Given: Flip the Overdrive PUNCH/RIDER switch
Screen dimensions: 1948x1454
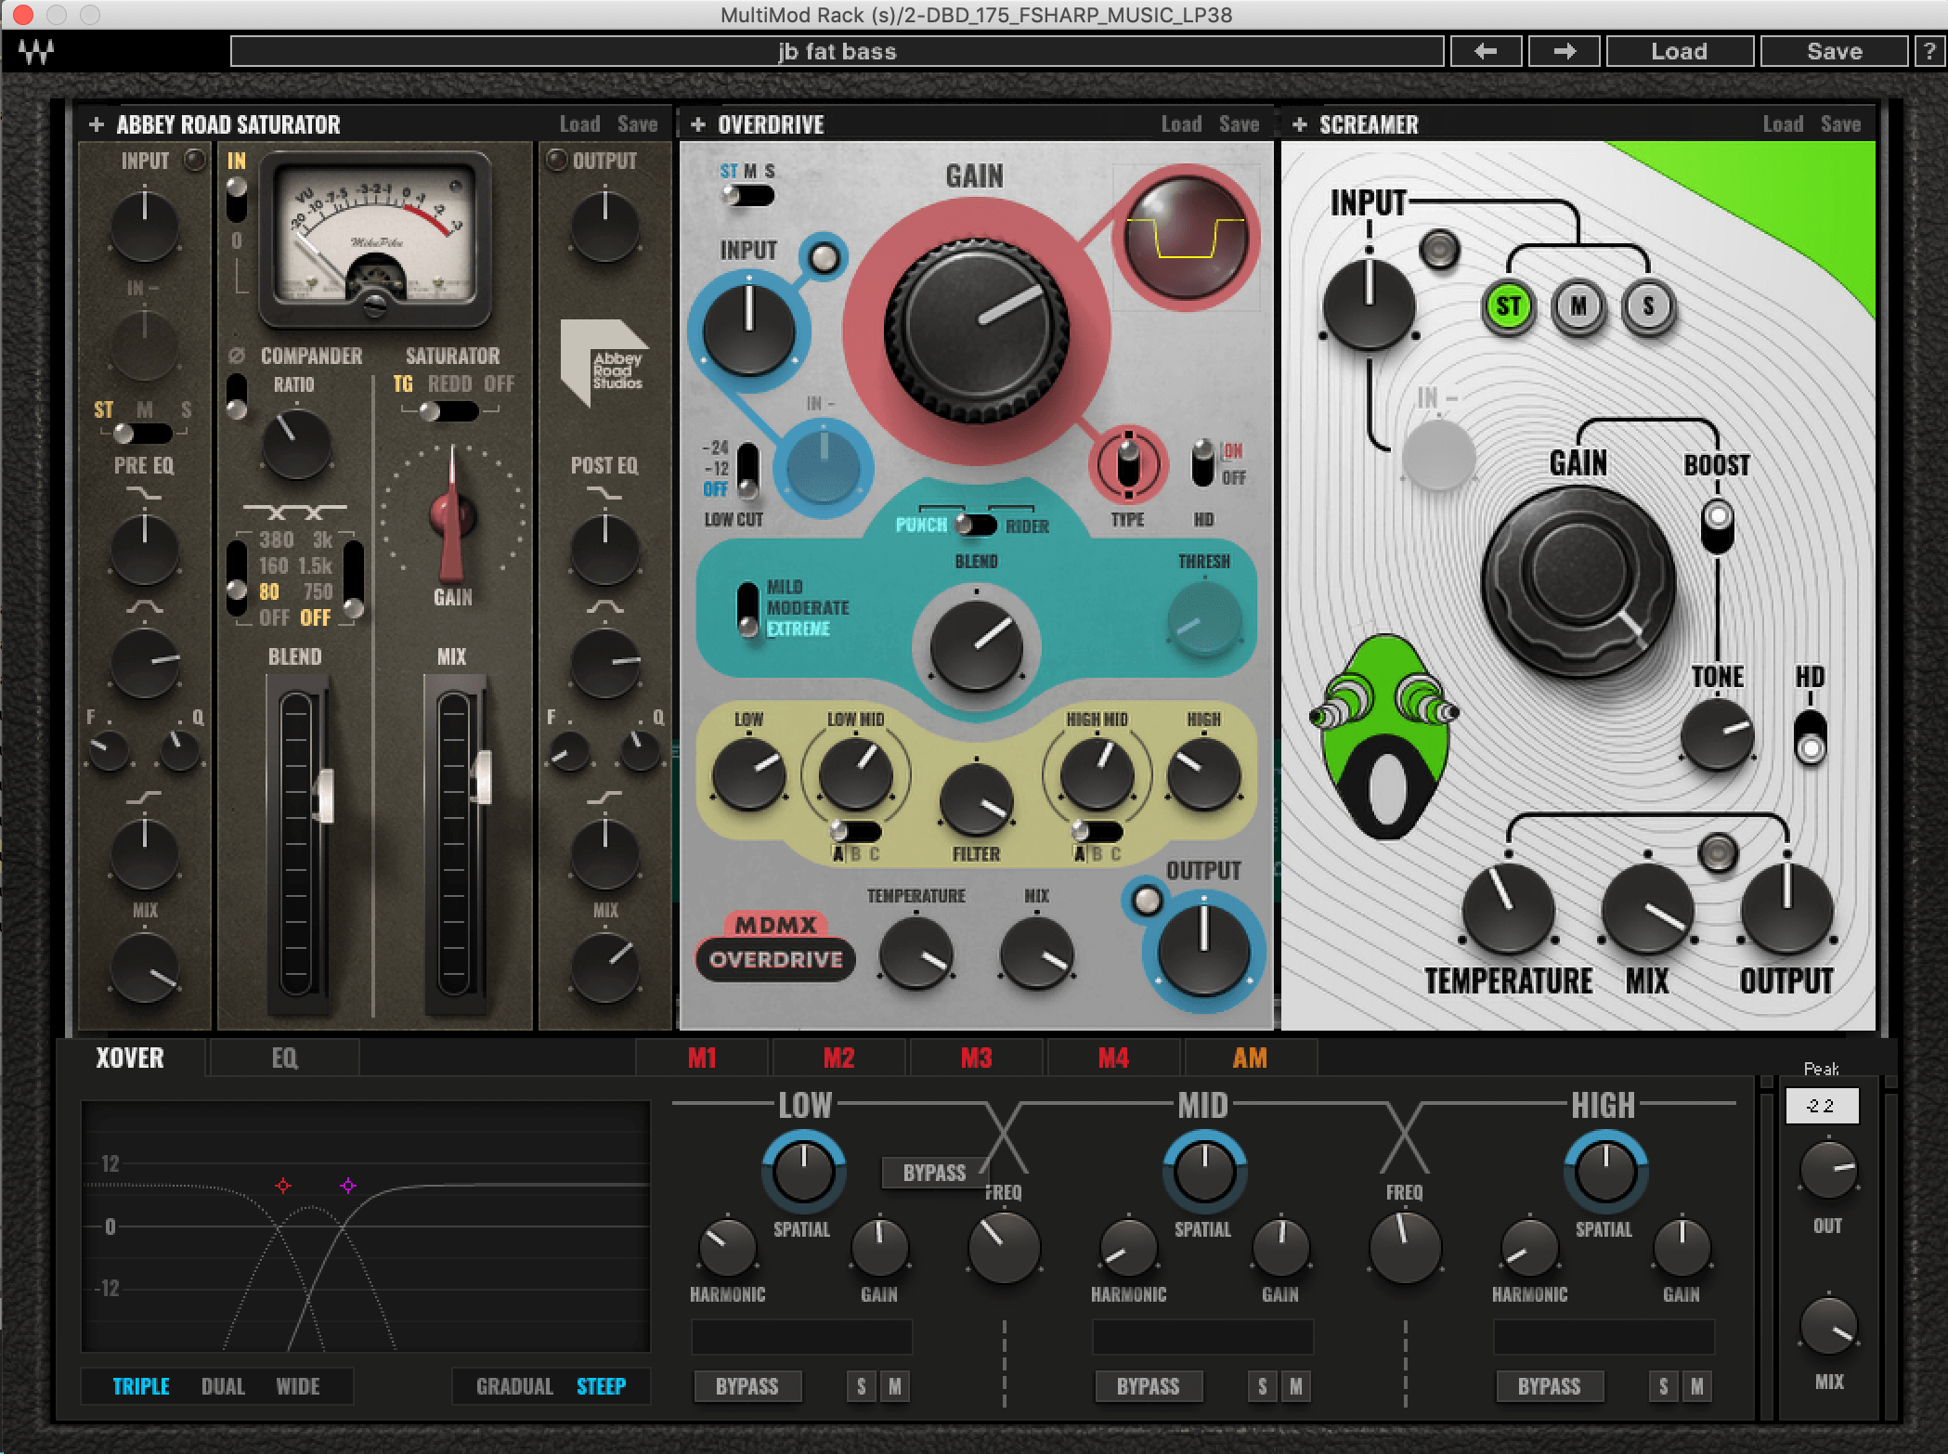Looking at the screenshot, I should 976,526.
